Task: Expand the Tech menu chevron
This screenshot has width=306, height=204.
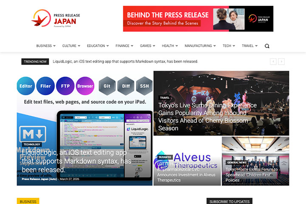Action: [x=234, y=45]
